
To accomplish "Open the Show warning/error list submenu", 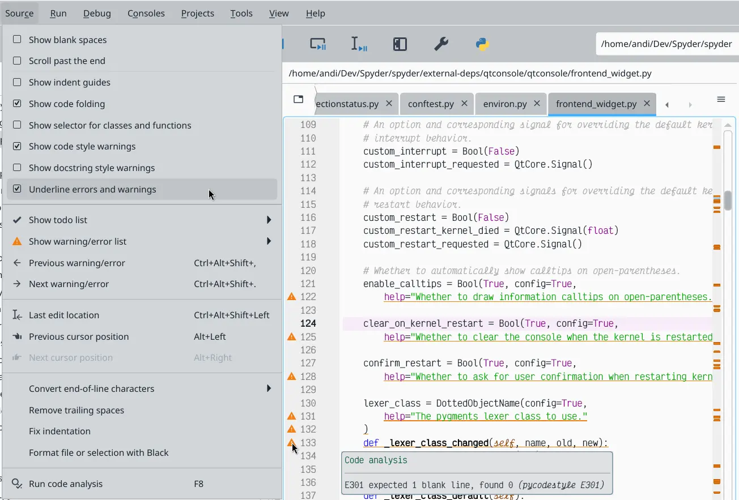I will coord(78,241).
